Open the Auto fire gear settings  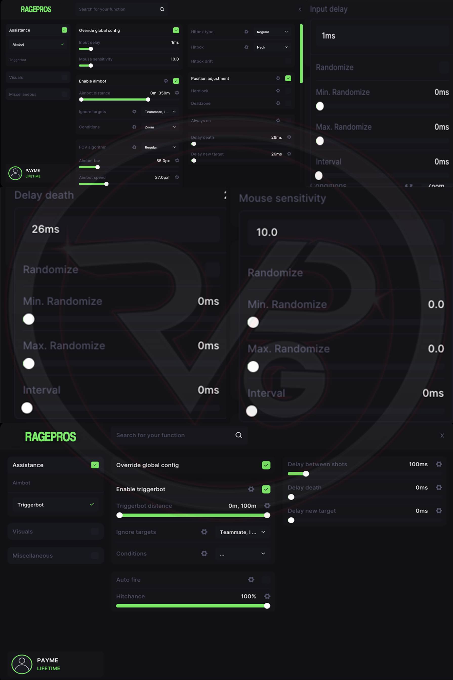coord(251,580)
